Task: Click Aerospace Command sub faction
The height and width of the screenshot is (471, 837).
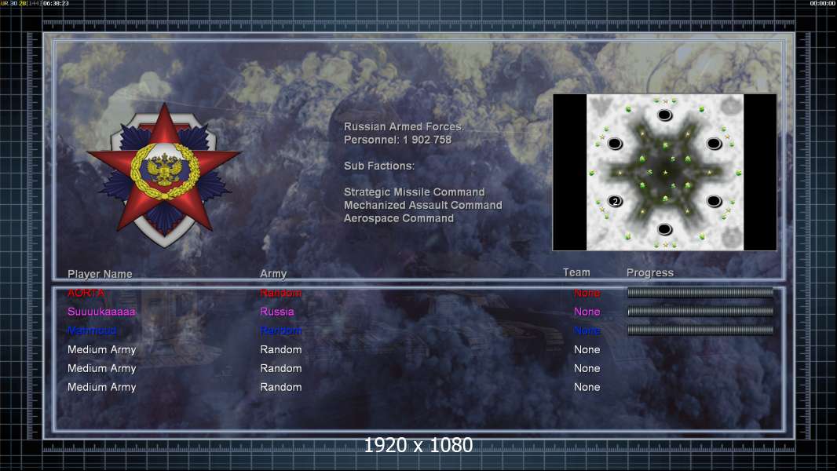Action: point(399,219)
